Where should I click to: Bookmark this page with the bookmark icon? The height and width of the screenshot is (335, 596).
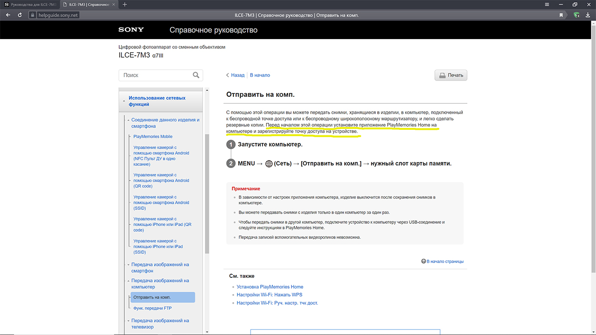pyautogui.click(x=561, y=15)
